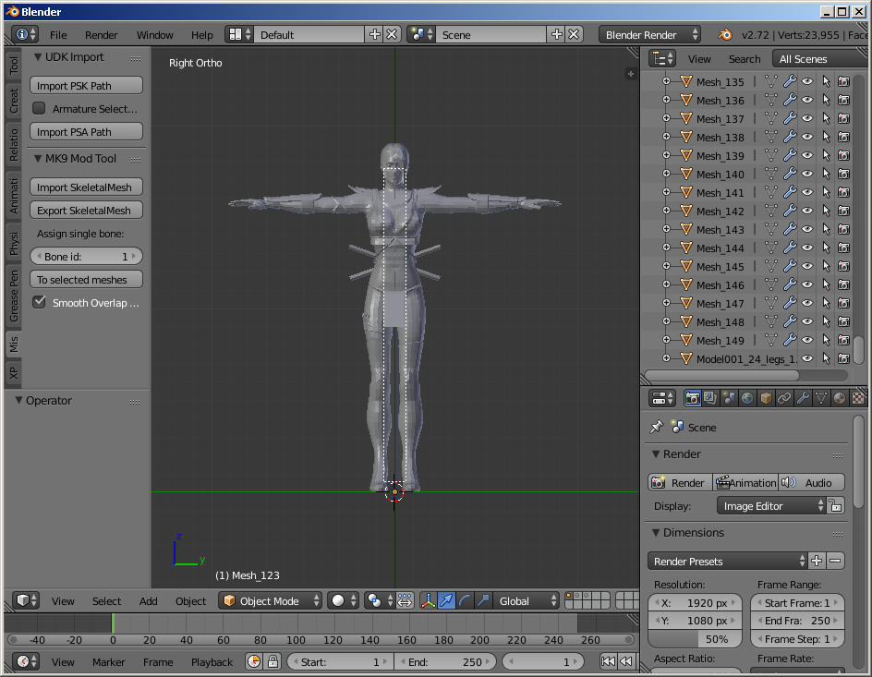This screenshot has height=677, width=872.
Task: Enable the 3D manipulator widget icon
Action: tap(429, 600)
